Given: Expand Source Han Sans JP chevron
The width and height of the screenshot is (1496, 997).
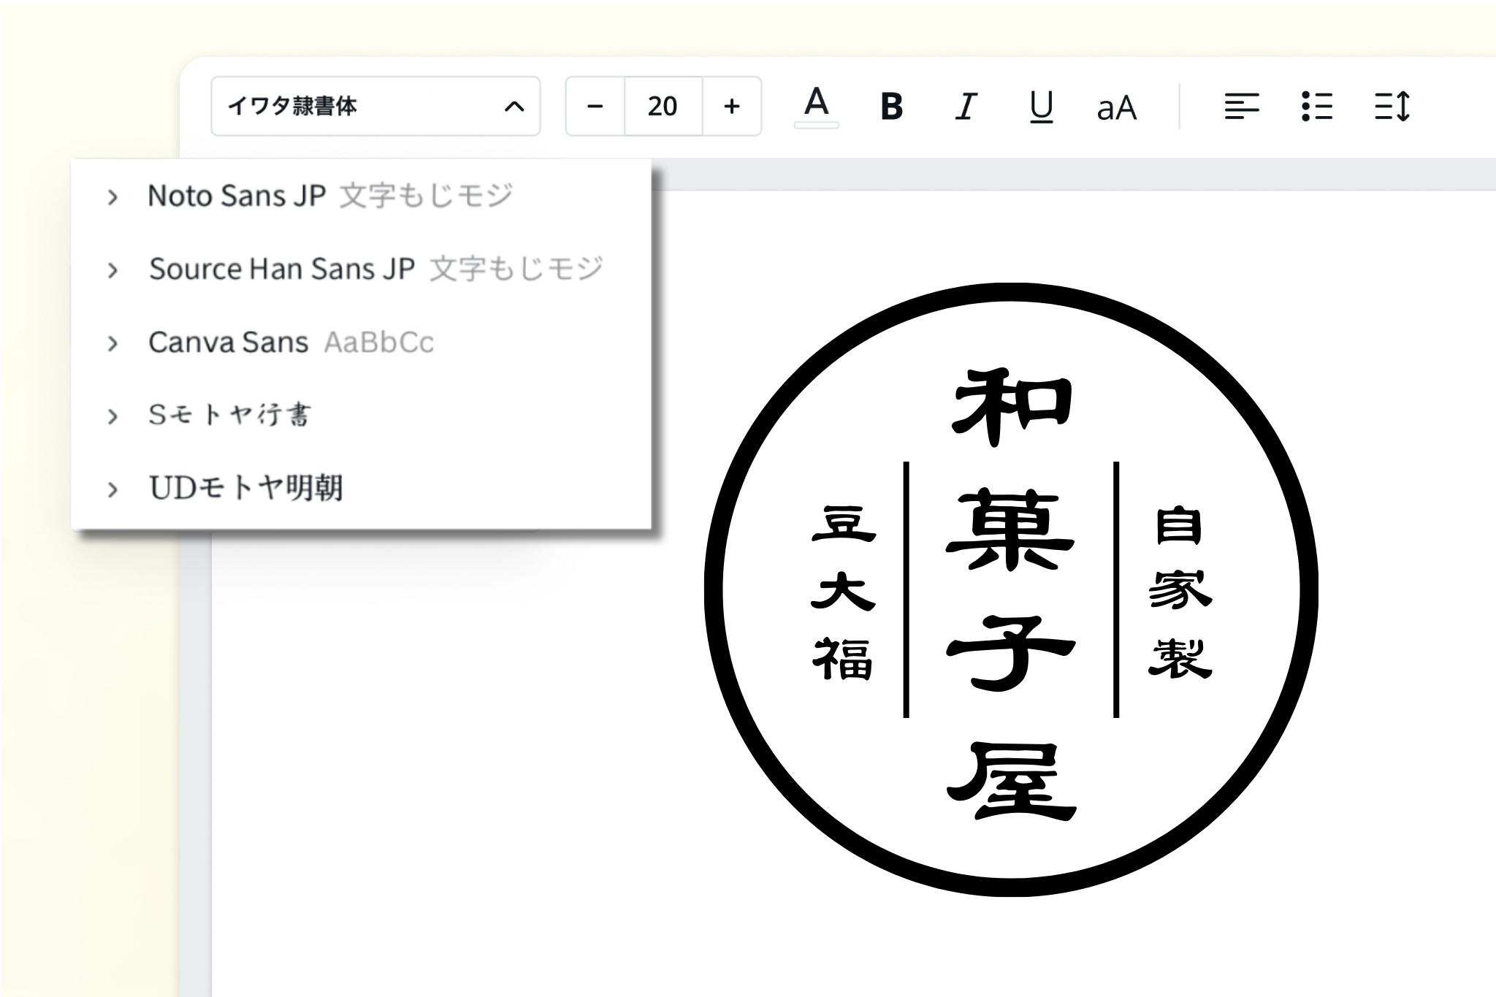Looking at the screenshot, I should click(x=112, y=270).
